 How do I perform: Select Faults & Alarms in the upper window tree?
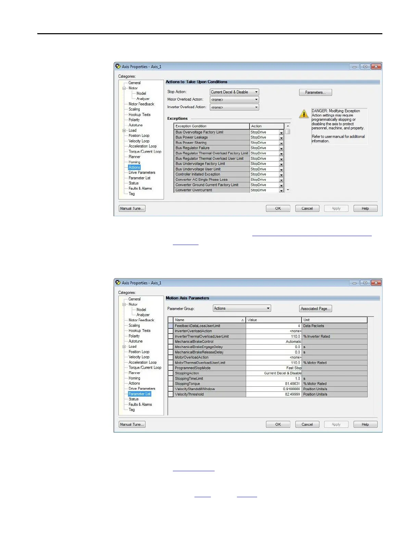pyautogui.click(x=140, y=188)
